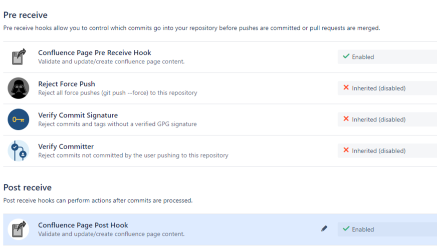The image size is (437, 248).
Task: Select the Reject Force Push hook title
Action: [x=66, y=84]
